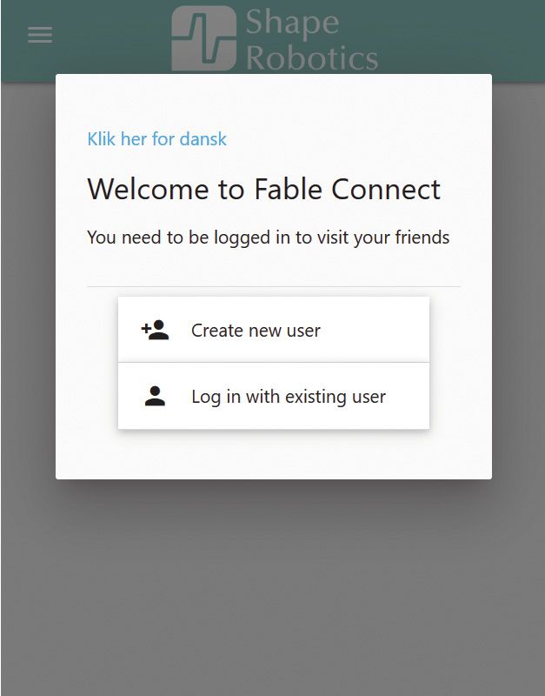Click the word Robotics in header logo

tap(312, 57)
